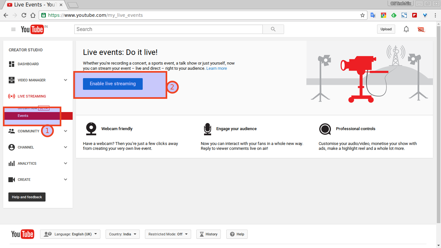Click the webcam icon beside Webcam friendly
The width and height of the screenshot is (441, 248).
(x=91, y=129)
